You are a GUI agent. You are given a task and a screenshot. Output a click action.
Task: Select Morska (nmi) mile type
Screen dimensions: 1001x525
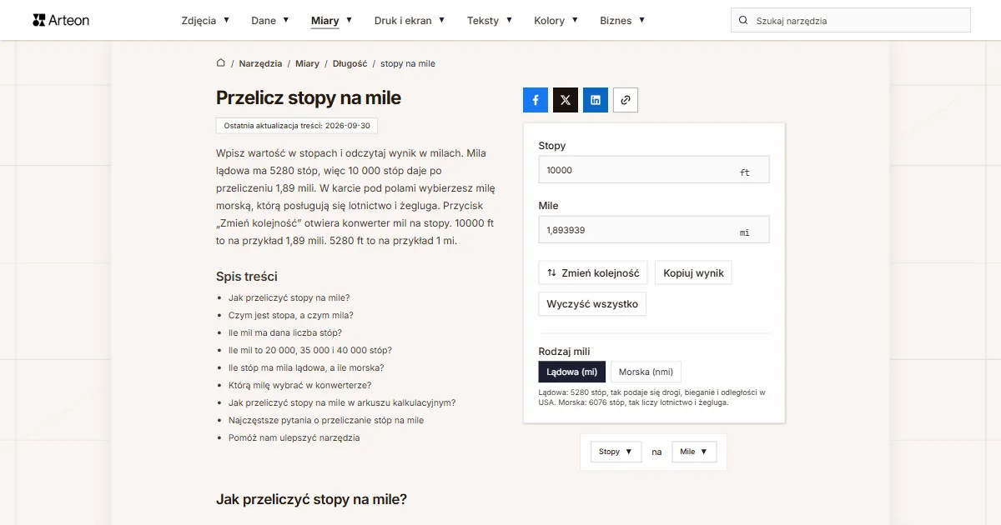click(x=646, y=372)
